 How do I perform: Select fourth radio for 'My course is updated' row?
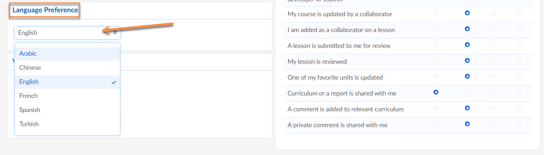point(519,13)
